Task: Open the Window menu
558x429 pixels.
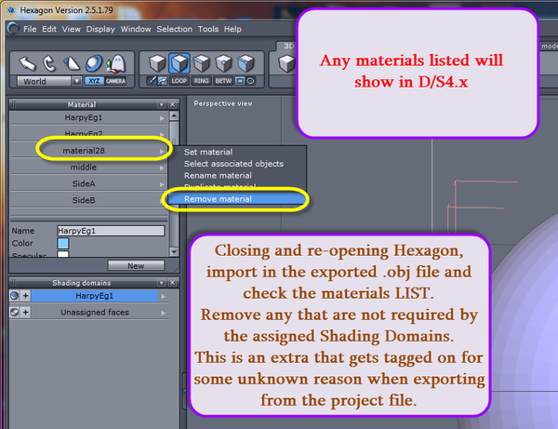Action: click(136, 29)
